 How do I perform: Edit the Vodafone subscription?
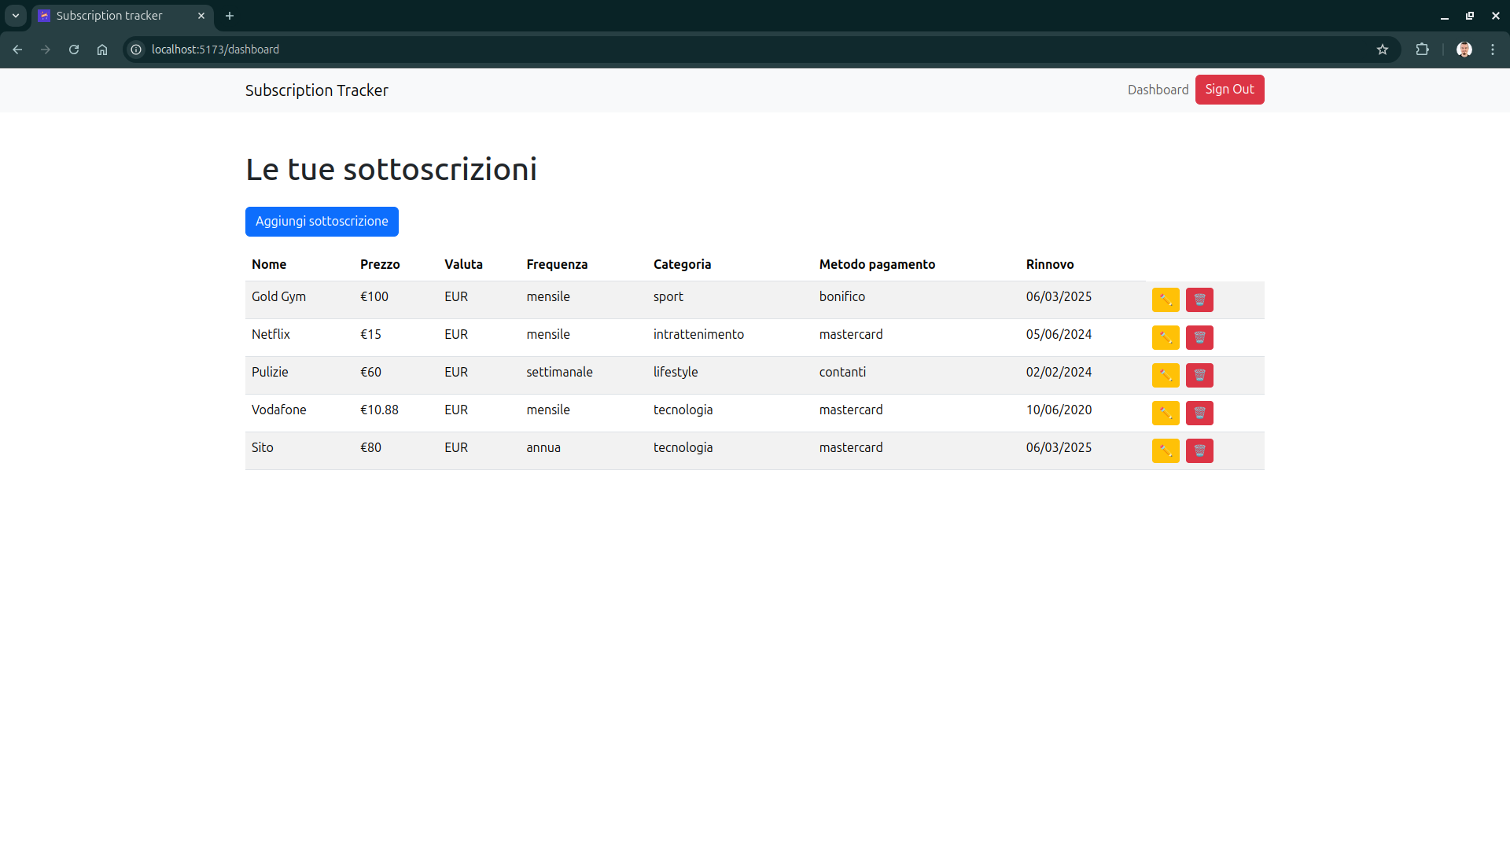point(1165,413)
